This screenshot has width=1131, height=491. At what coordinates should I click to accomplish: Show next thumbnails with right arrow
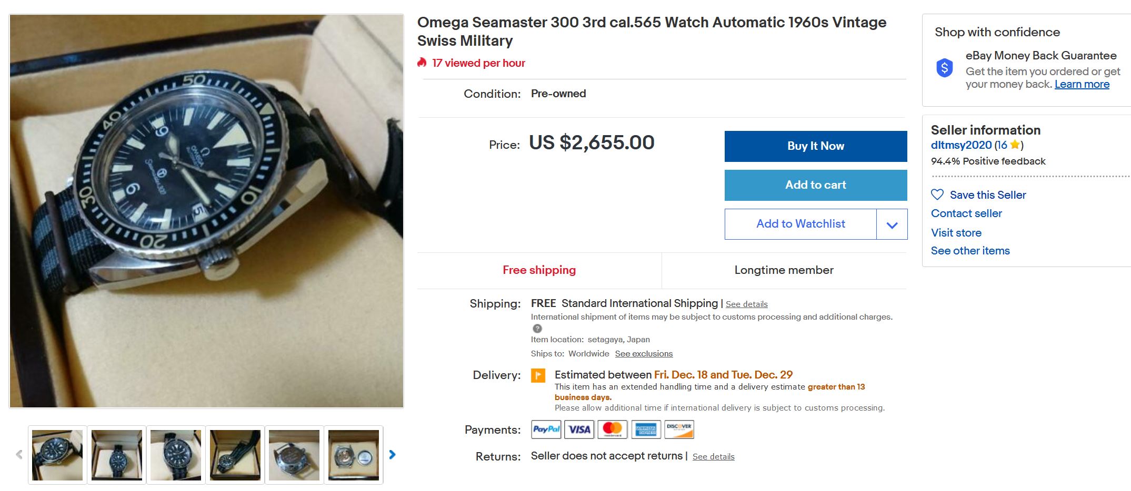coord(392,455)
